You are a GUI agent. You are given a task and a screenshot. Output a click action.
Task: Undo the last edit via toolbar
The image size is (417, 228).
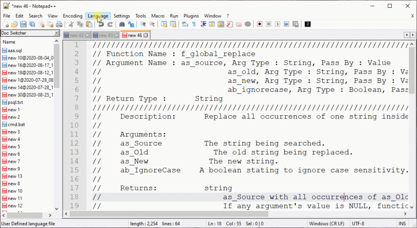(101, 24)
